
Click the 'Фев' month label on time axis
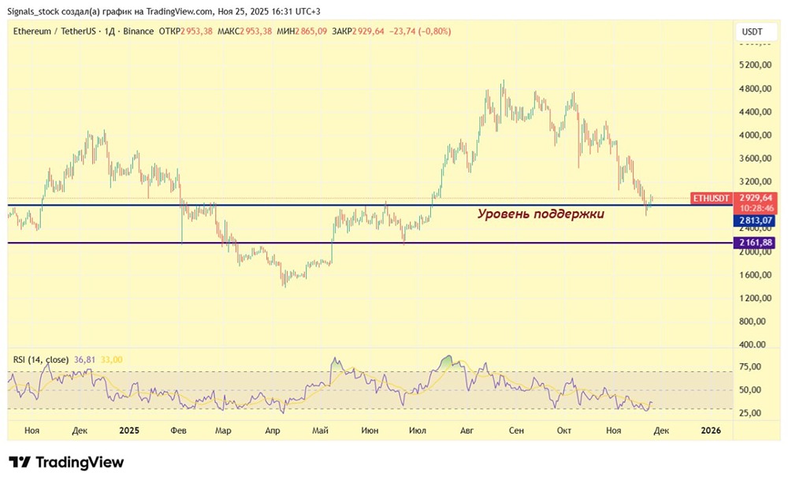tap(178, 430)
